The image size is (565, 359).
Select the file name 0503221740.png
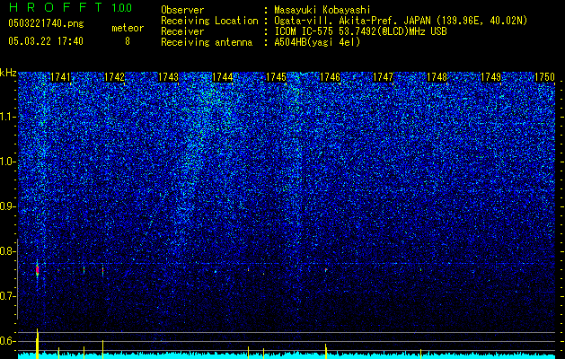click(x=46, y=23)
